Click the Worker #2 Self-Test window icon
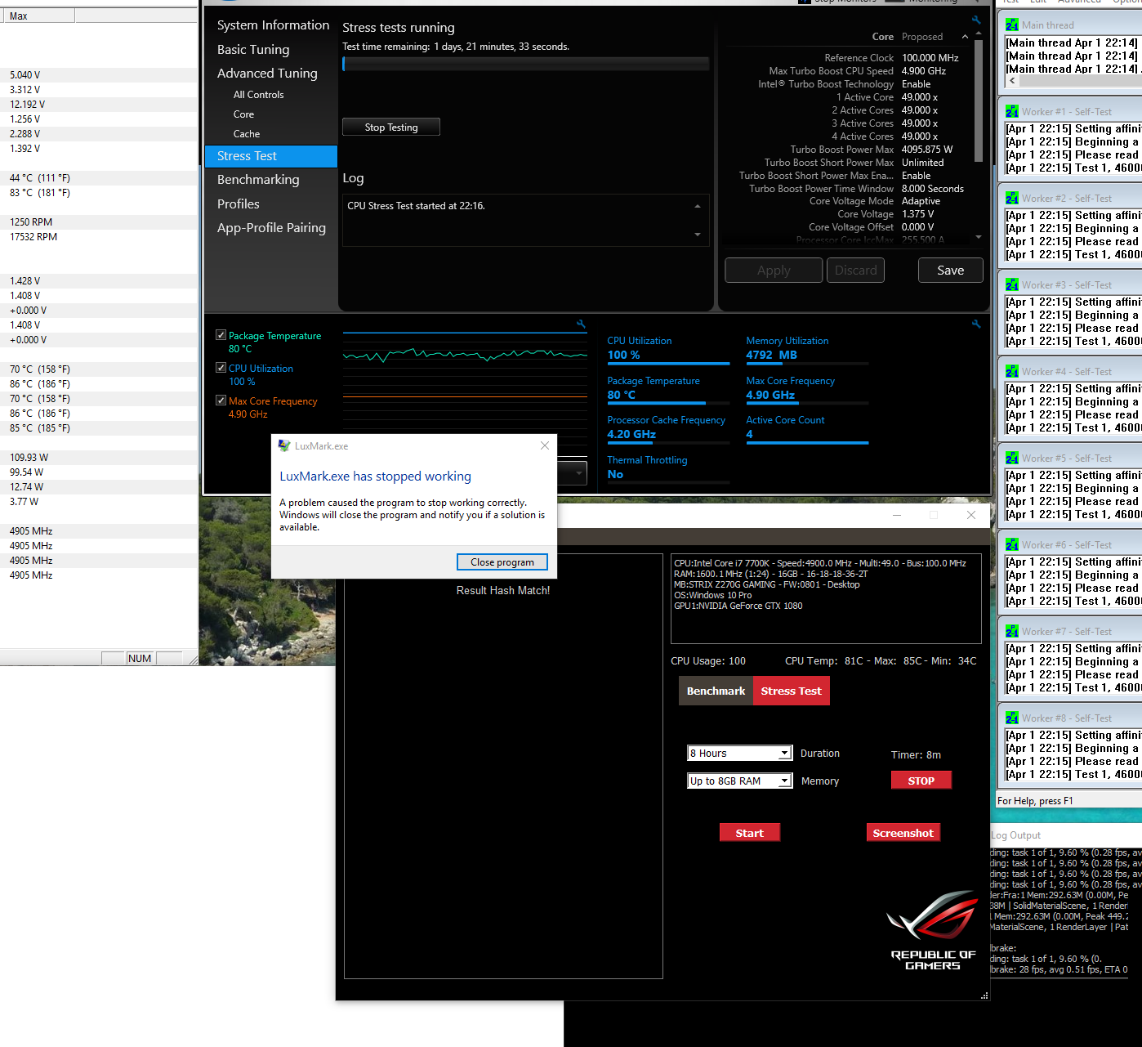 pyautogui.click(x=1012, y=199)
